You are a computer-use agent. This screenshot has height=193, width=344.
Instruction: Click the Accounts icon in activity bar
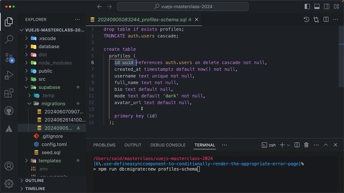[9, 166]
